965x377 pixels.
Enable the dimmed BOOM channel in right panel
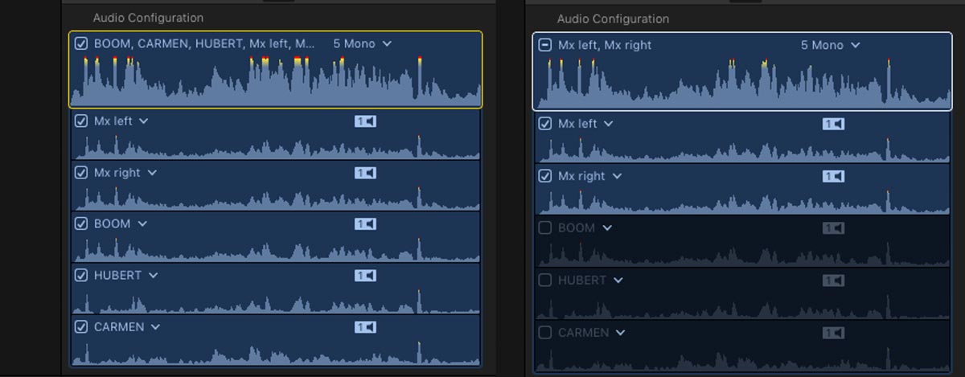coord(544,227)
